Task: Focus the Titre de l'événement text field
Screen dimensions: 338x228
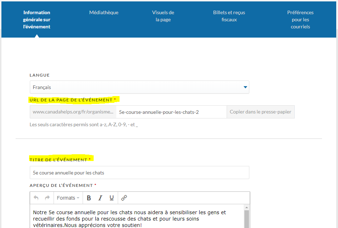Action: 139,173
